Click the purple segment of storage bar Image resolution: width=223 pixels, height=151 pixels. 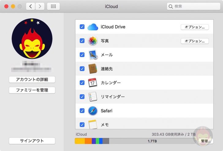pyautogui.click(x=94, y=141)
